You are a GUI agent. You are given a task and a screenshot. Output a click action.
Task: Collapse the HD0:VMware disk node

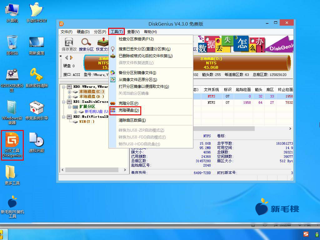coord(64,87)
